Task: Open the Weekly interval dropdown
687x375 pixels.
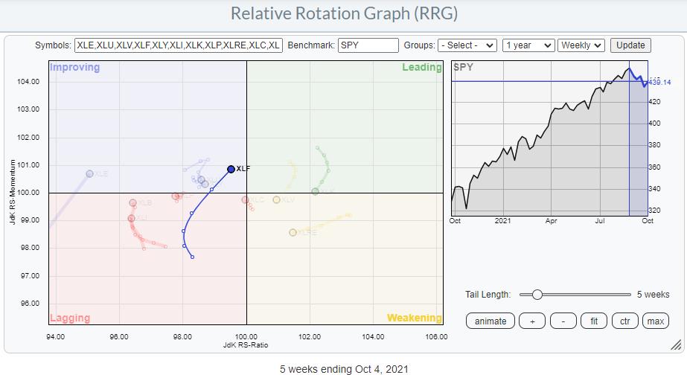Action: [x=581, y=45]
